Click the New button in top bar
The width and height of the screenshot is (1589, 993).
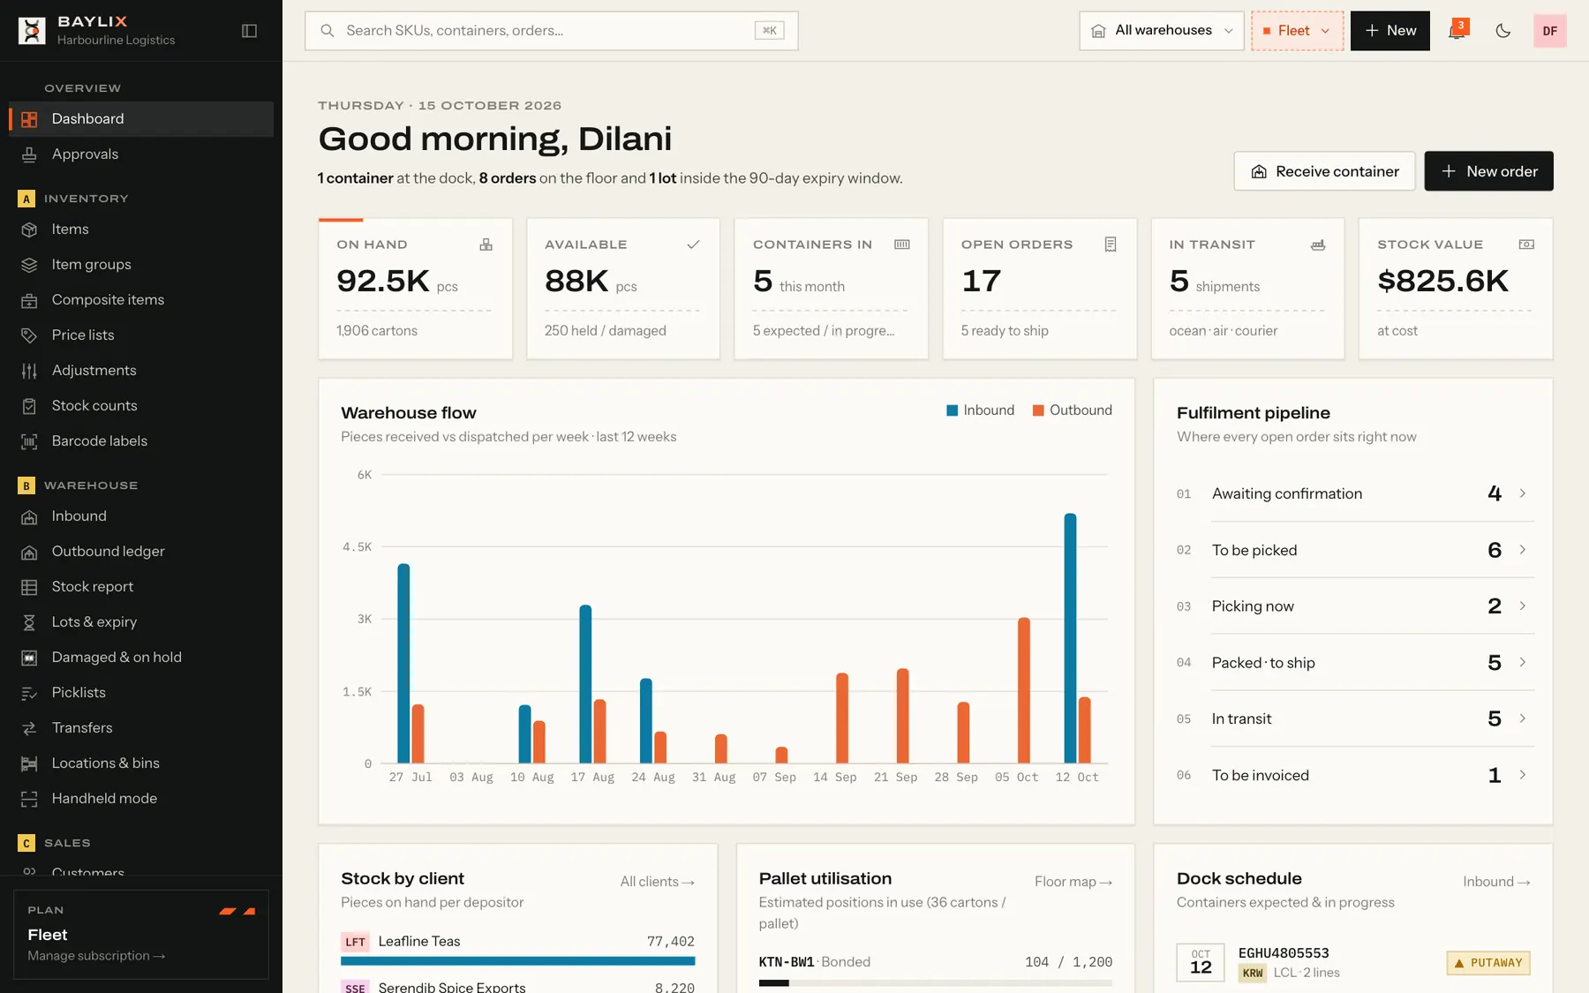tap(1389, 31)
